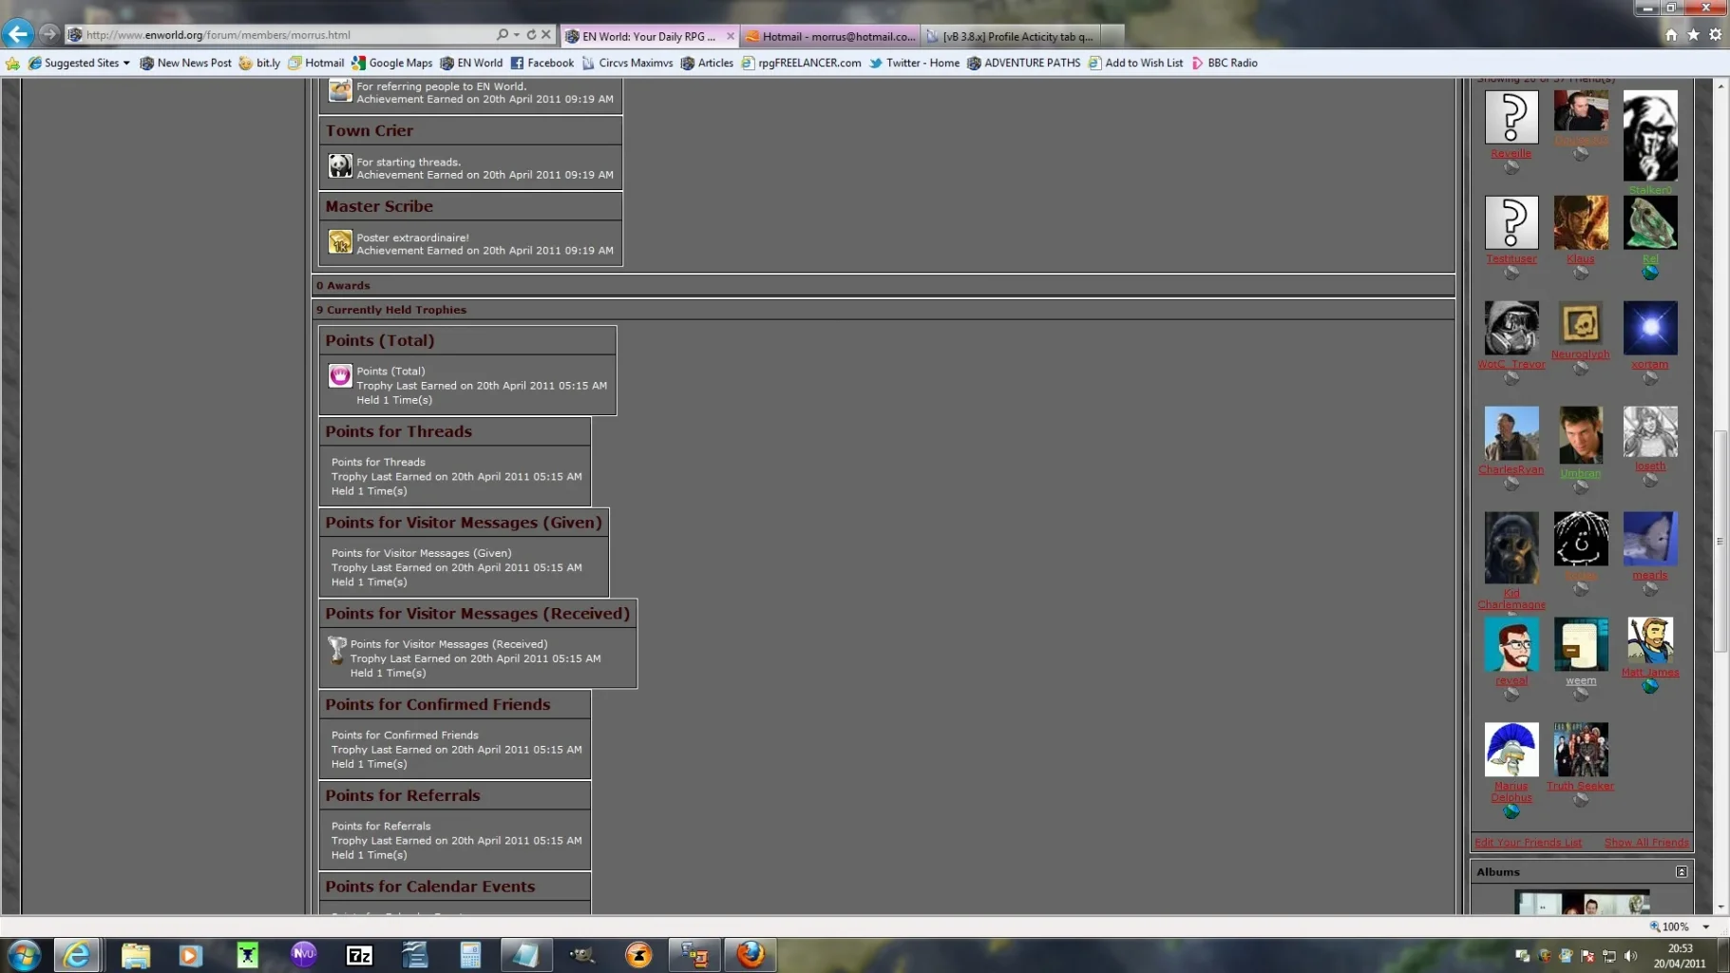The height and width of the screenshot is (973, 1730).
Task: Open friend CharlesRyan's profile link
Action: (1511, 470)
